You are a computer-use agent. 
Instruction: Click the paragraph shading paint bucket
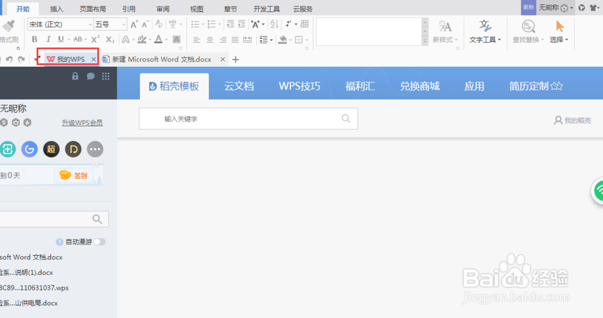pos(283,40)
